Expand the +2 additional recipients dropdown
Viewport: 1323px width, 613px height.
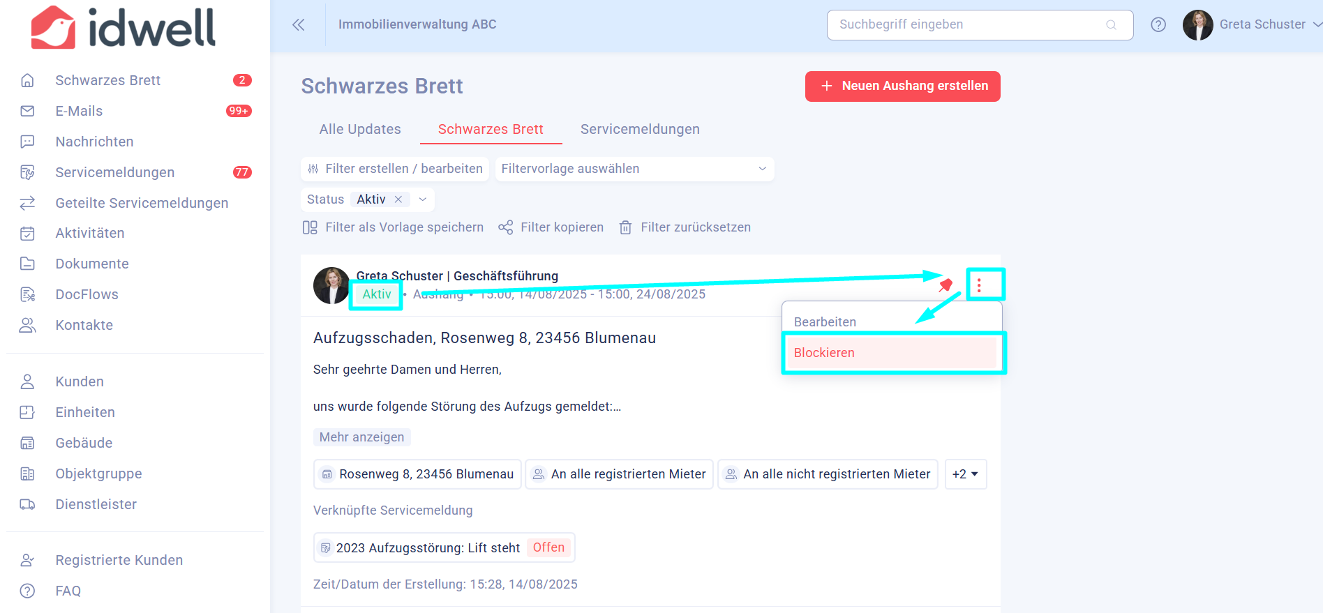coord(966,474)
